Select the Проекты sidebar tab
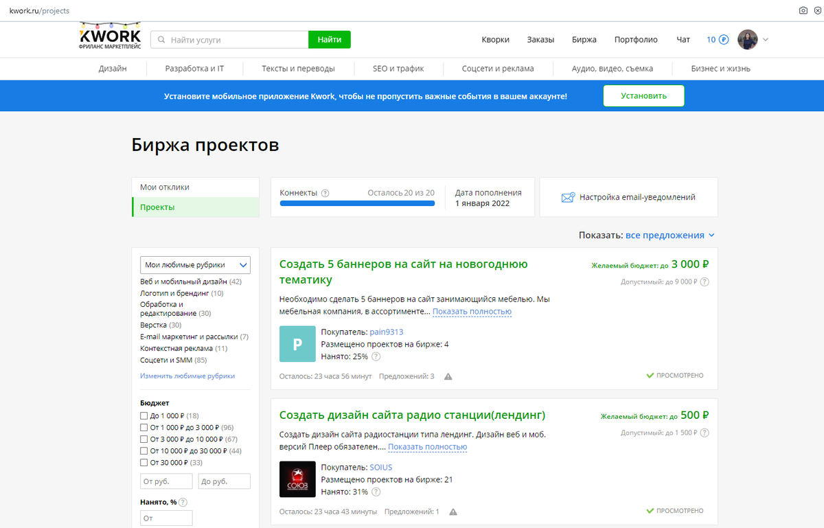Viewport: 824px width, 528px height. click(196, 207)
